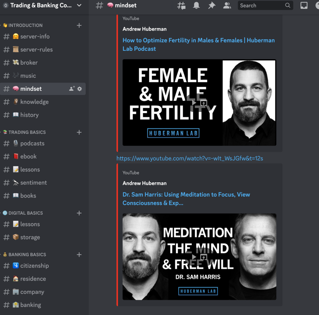Open the ebook channel

[x=43, y=157]
